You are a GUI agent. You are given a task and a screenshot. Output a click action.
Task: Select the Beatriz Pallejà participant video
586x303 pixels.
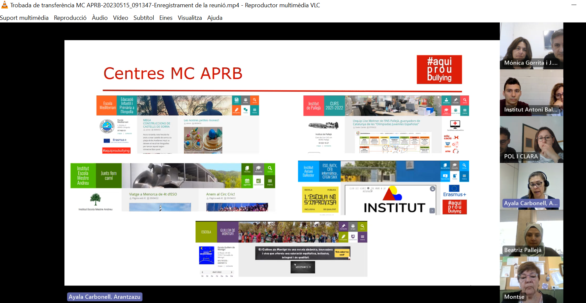click(531, 233)
